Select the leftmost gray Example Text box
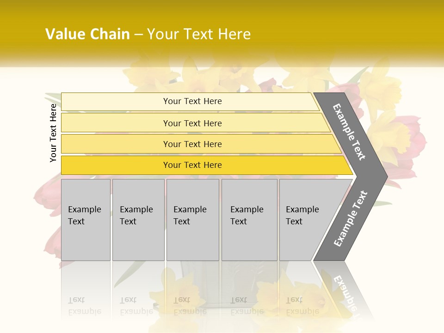This screenshot has height=333, width=444. (86, 219)
